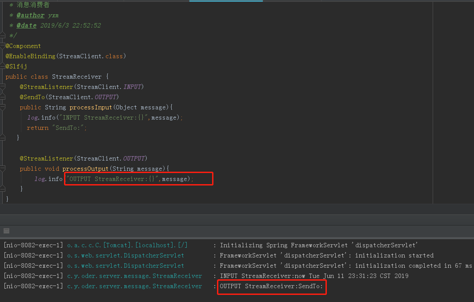Click the processInput method name

tap(91, 107)
